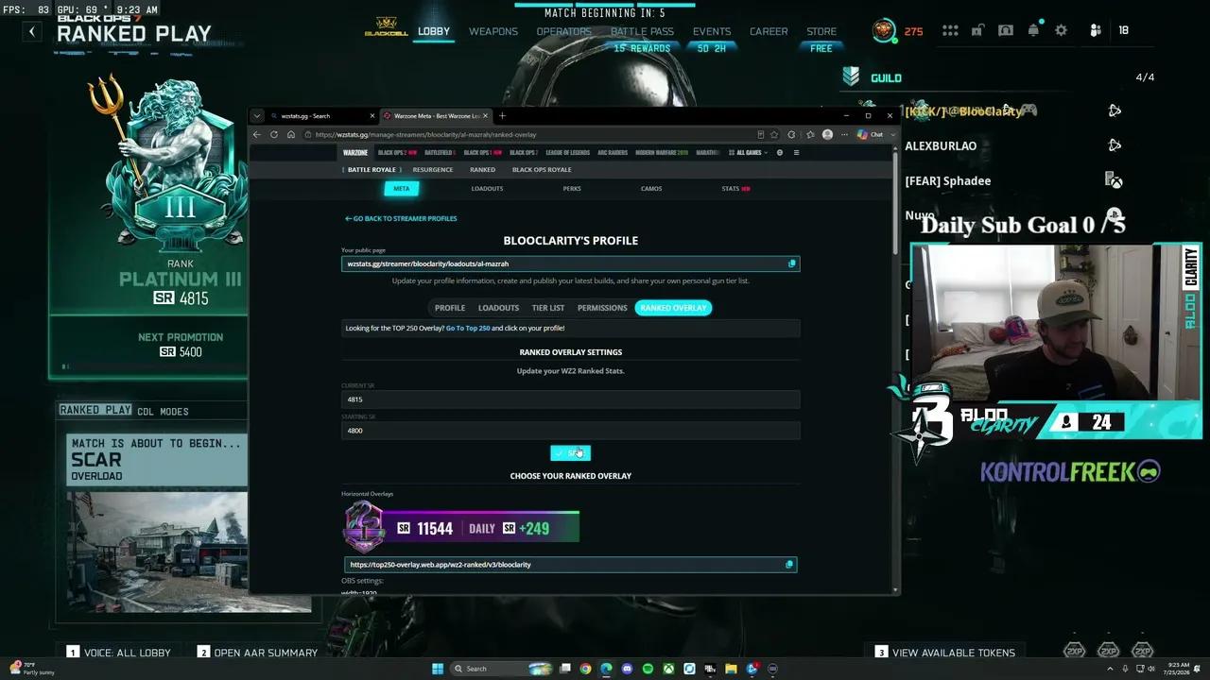Open the game menu grid icon
Viewport: 1210px width, 680px height.
point(950,30)
